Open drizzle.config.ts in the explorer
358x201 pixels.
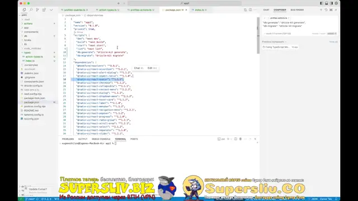coord(33,85)
